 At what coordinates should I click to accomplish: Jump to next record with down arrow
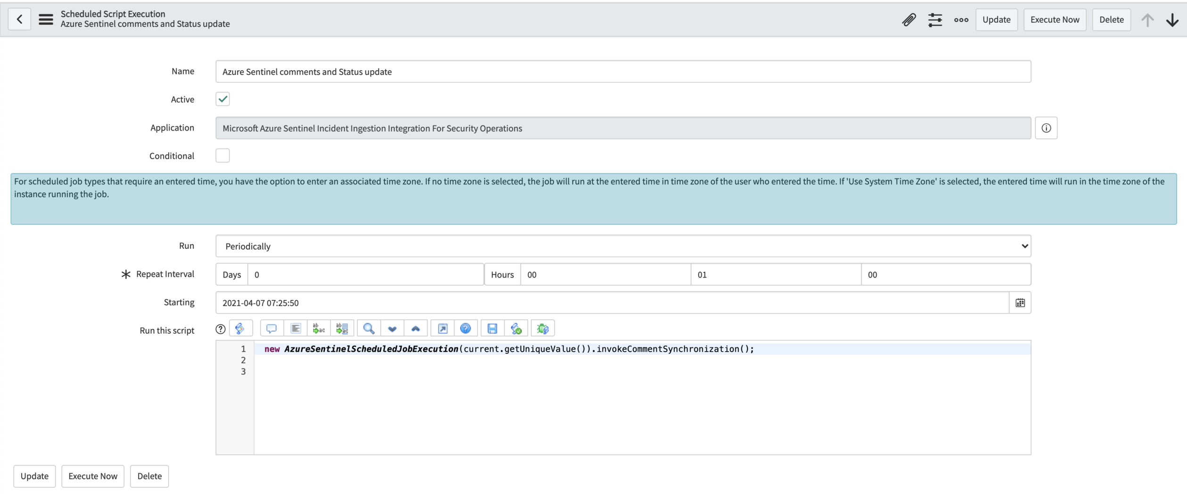(x=1172, y=19)
